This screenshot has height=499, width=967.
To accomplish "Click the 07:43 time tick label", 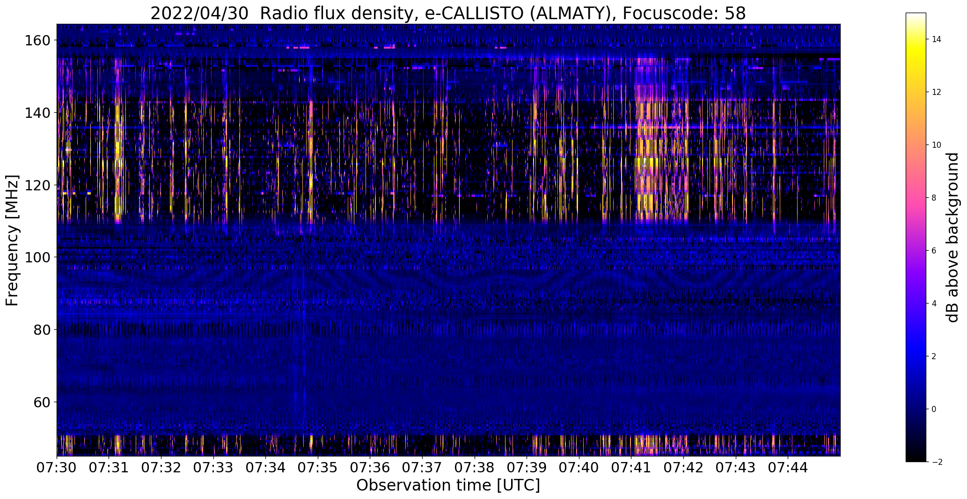I will (736, 467).
